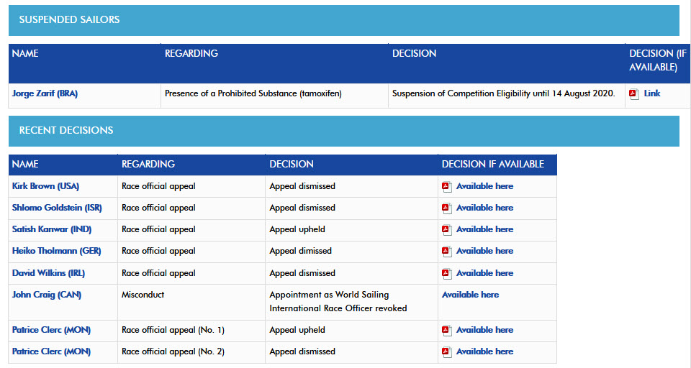Open Jorge Zarif (BRA) profile link

coord(45,93)
